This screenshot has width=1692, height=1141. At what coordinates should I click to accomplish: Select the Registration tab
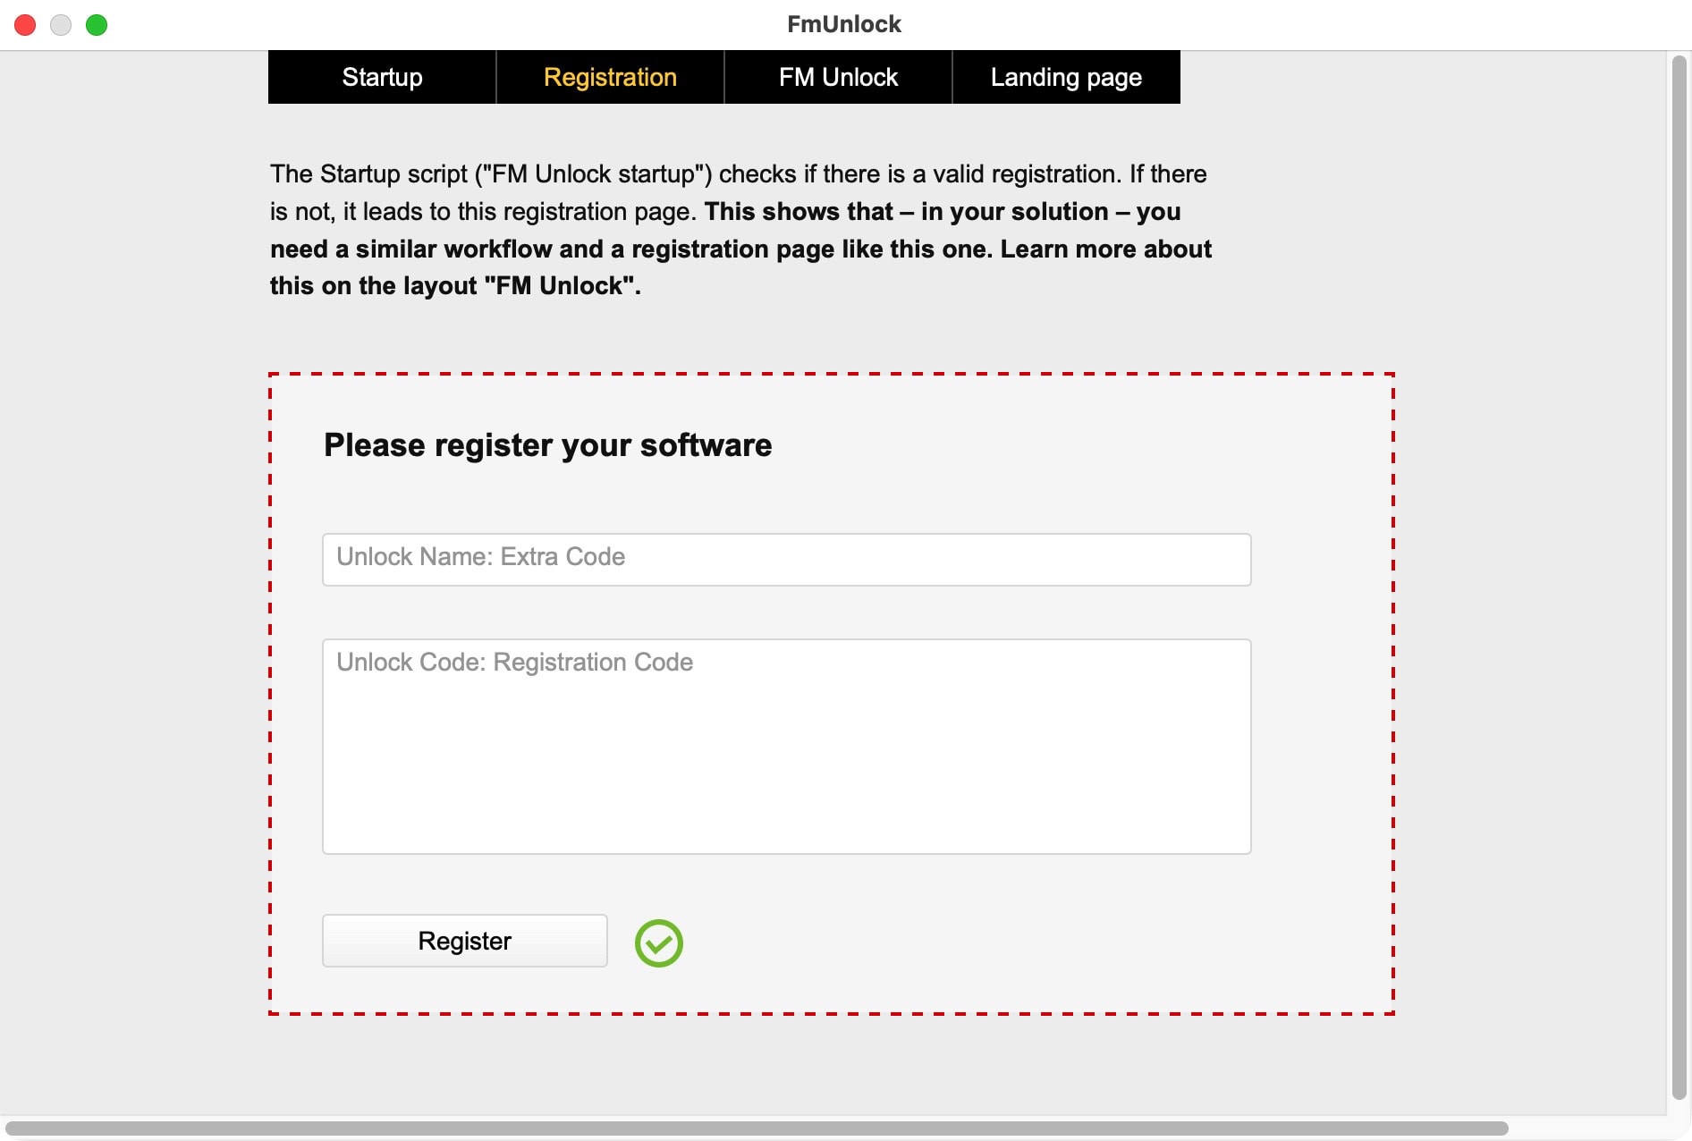(x=610, y=77)
